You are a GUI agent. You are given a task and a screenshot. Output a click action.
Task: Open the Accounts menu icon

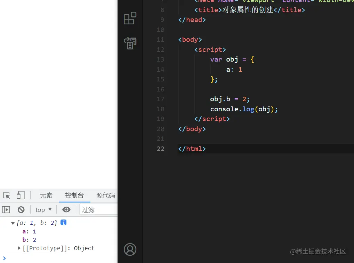[130, 249]
